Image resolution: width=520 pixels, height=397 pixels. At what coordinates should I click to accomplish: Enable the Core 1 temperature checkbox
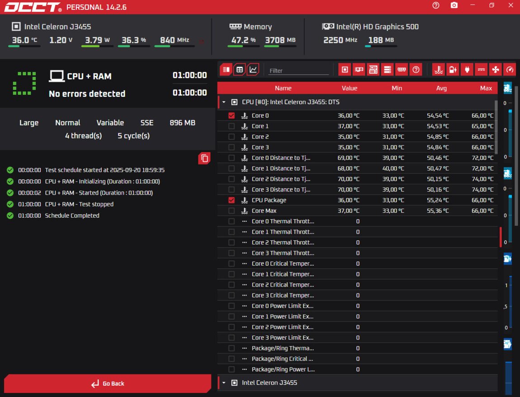click(x=232, y=126)
